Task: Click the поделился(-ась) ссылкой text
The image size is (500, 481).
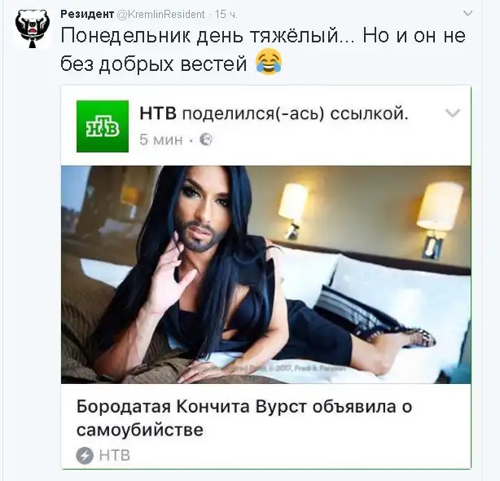Action: point(296,113)
